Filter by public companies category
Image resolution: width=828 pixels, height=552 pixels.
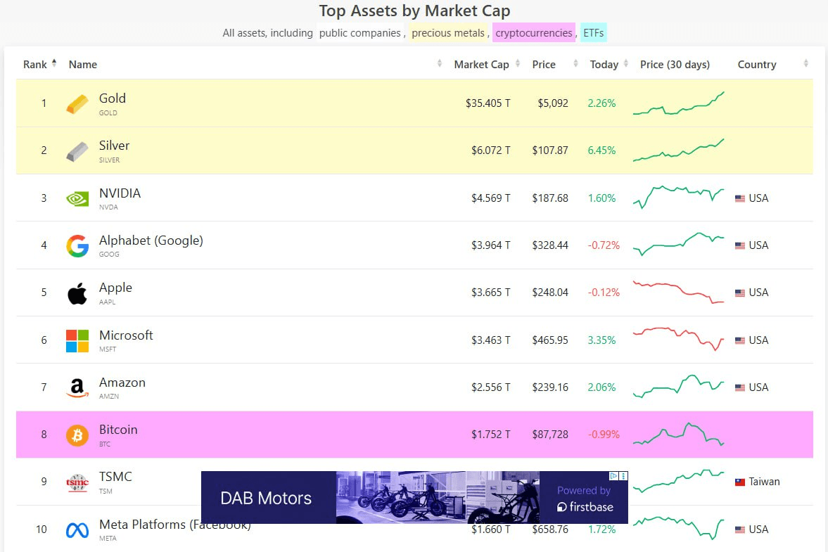[x=359, y=33]
